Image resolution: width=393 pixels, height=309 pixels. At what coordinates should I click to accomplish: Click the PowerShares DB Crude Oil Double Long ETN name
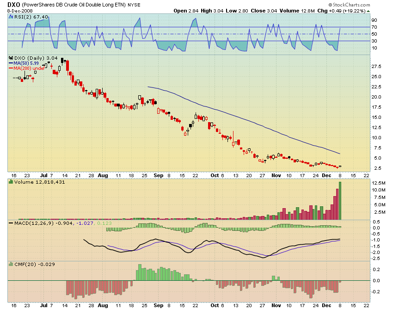[x=74, y=5]
